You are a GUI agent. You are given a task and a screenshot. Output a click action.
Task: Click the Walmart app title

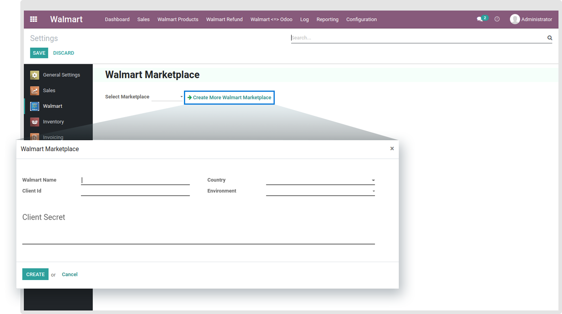[66, 19]
